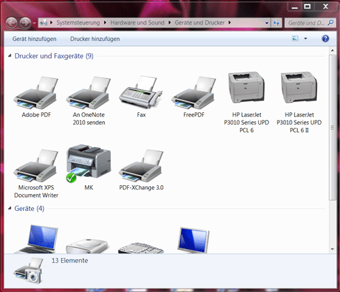
Task: Collapse the Geräte (4) group
Action: 10,208
